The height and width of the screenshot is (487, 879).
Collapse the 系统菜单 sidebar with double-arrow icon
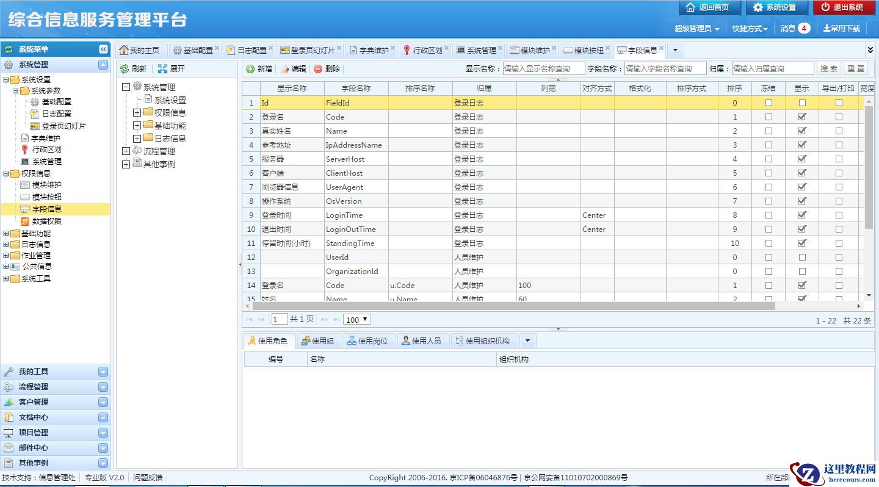pos(103,49)
